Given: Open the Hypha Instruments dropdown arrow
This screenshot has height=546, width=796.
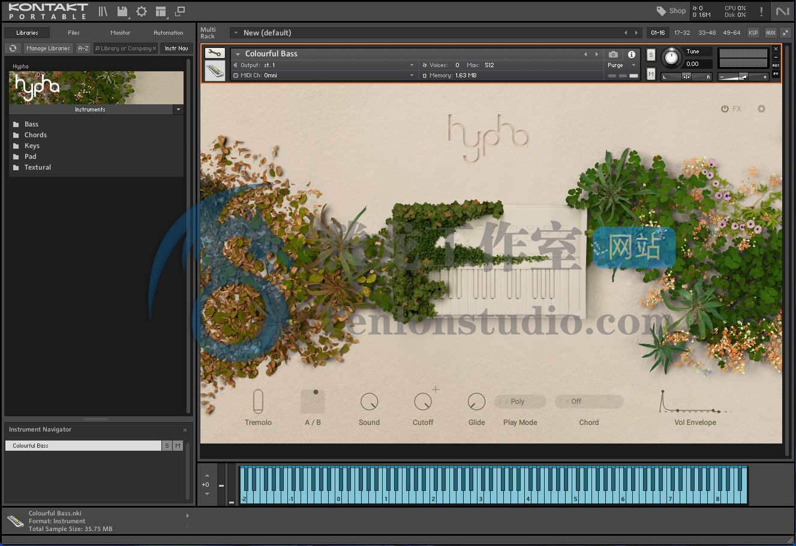Looking at the screenshot, I should coord(178,110).
